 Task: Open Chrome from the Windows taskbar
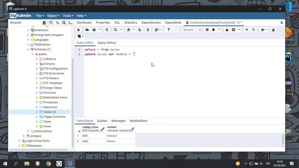tap(48, 164)
